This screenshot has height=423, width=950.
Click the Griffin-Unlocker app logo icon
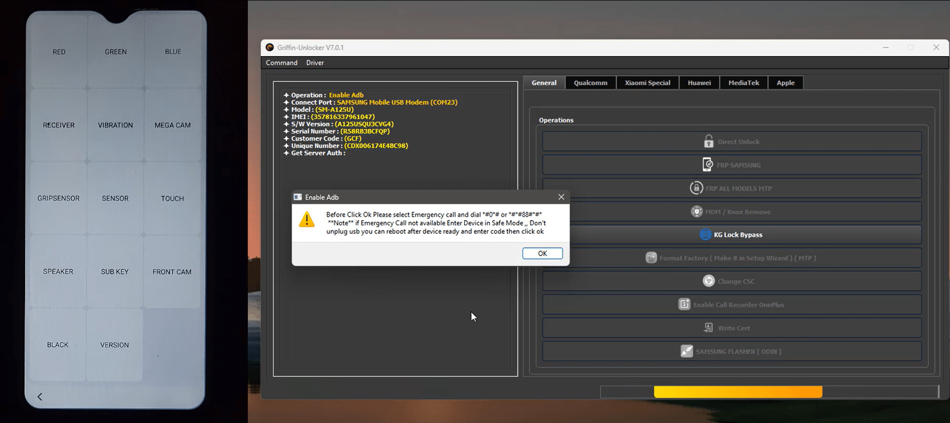click(x=269, y=48)
